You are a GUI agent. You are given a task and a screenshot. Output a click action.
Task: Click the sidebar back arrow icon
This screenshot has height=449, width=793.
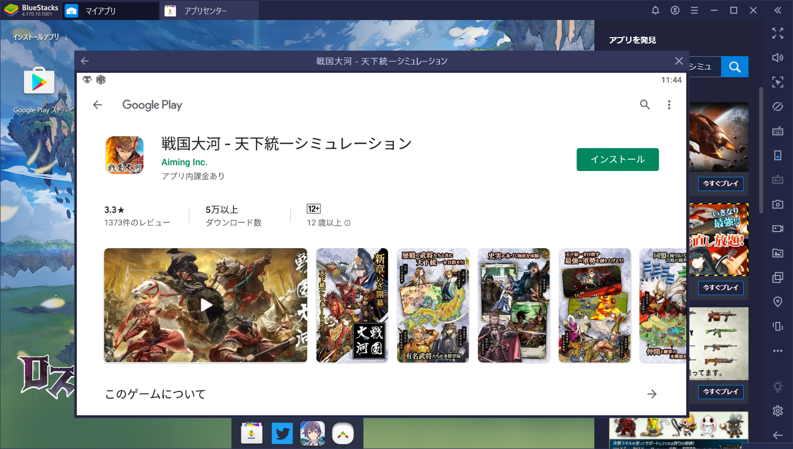(x=778, y=435)
